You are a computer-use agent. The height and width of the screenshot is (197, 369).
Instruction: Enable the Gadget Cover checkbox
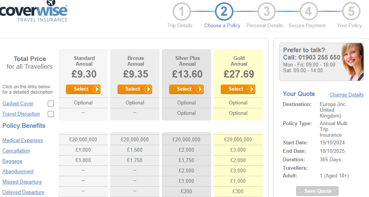pyautogui.click(x=51, y=104)
